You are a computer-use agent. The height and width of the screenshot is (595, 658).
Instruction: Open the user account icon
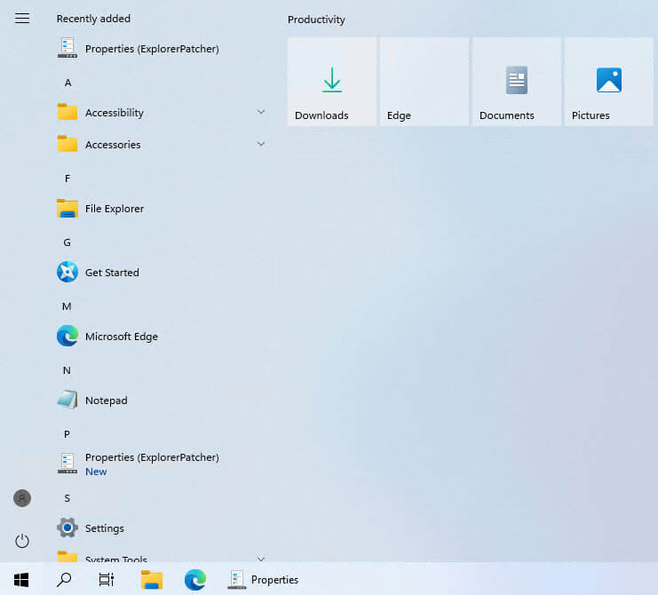22,498
